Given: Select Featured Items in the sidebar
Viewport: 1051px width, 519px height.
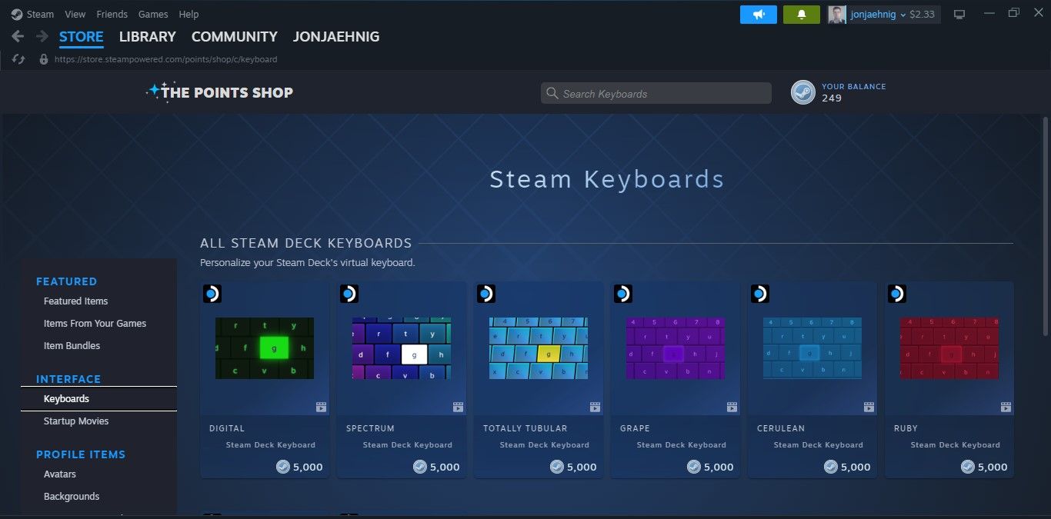Looking at the screenshot, I should point(75,301).
